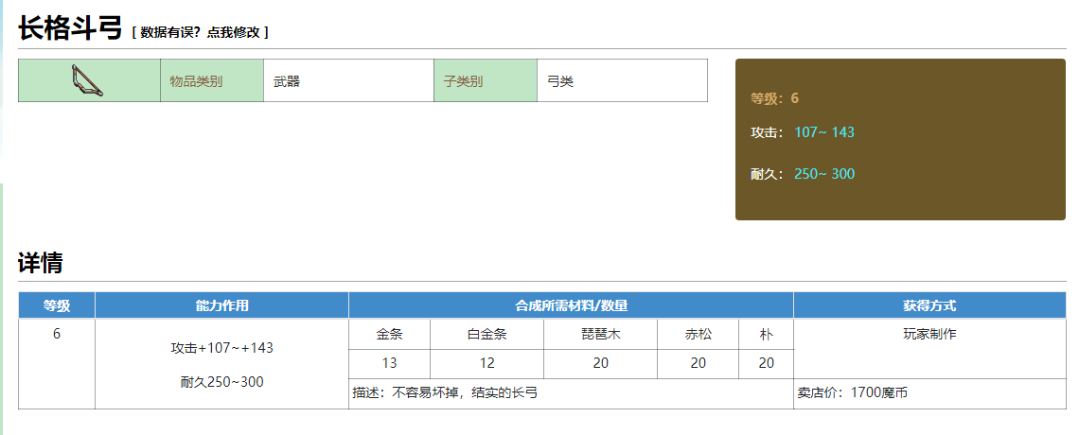This screenshot has width=1079, height=435.
Task: Select the 子类别 label cell
Action: [x=485, y=81]
